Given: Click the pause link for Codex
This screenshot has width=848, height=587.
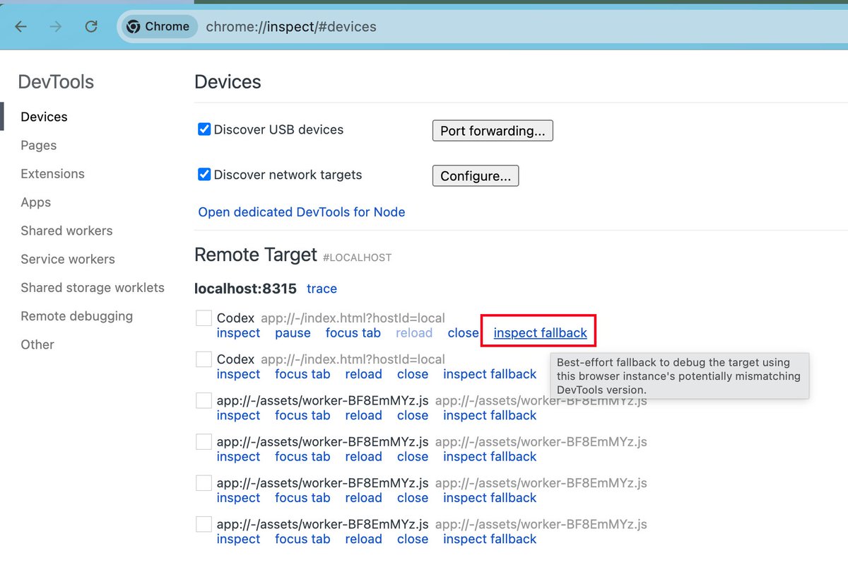Looking at the screenshot, I should coord(293,333).
